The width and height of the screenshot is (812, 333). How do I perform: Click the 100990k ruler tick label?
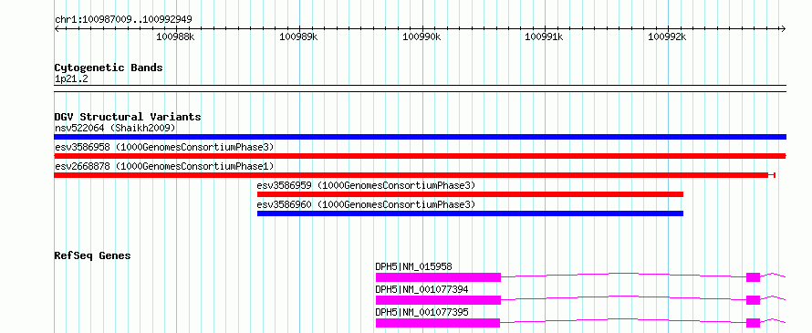tap(422, 36)
